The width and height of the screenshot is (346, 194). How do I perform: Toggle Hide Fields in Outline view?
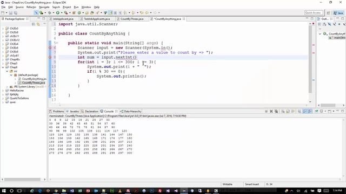(329, 24)
